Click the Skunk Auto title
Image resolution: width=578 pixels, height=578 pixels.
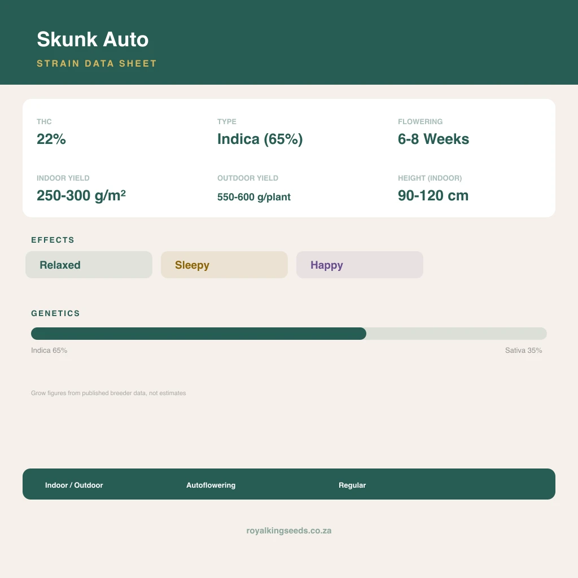click(x=93, y=40)
